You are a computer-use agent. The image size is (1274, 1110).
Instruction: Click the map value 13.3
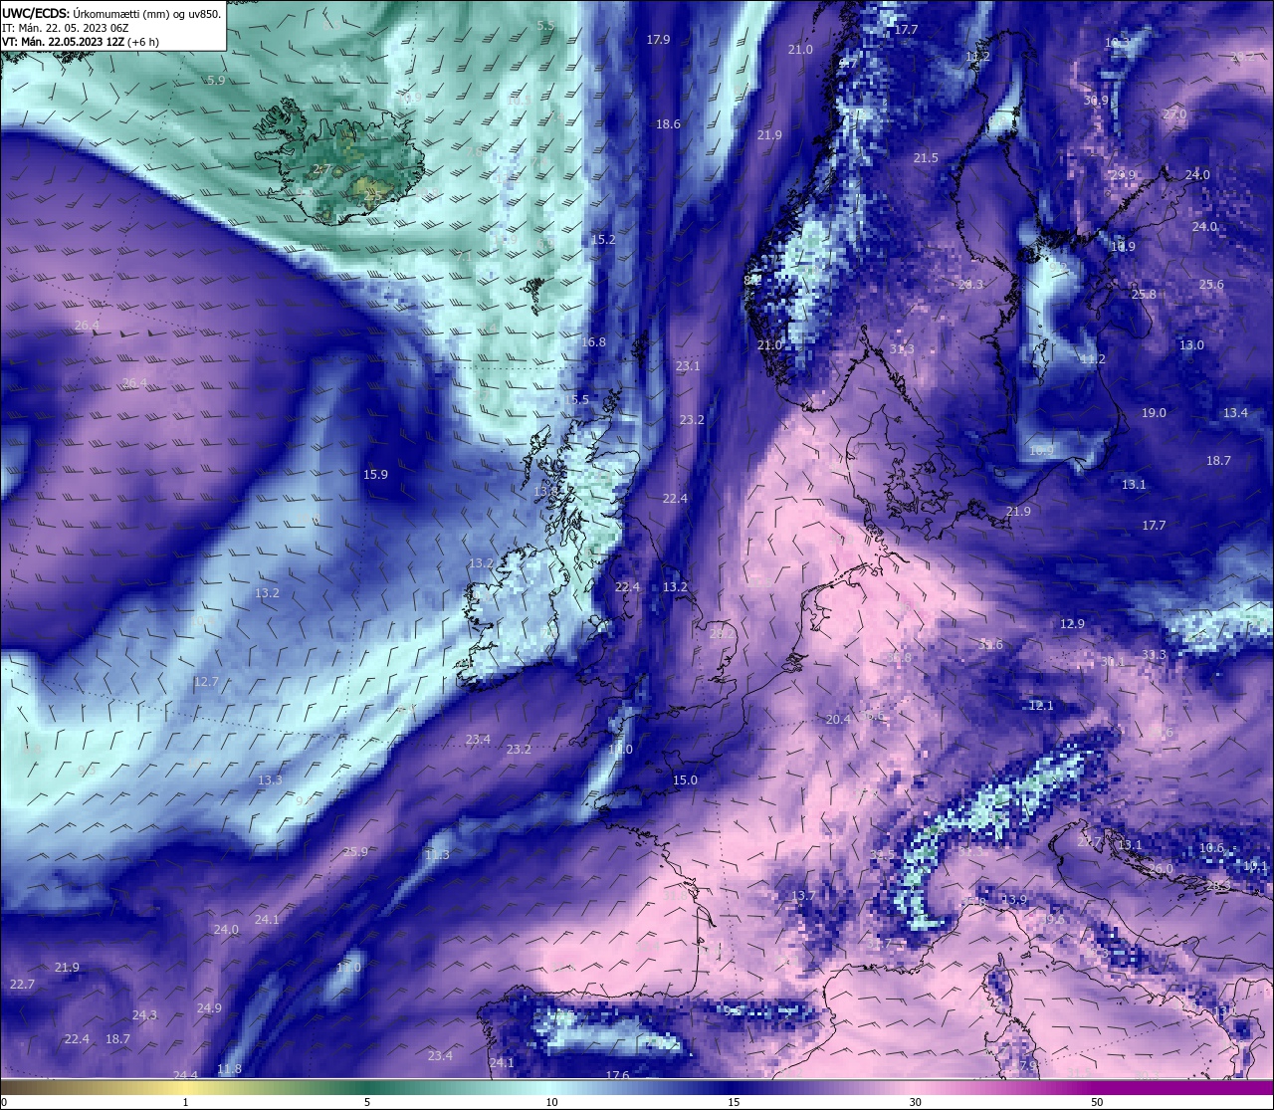click(x=270, y=780)
